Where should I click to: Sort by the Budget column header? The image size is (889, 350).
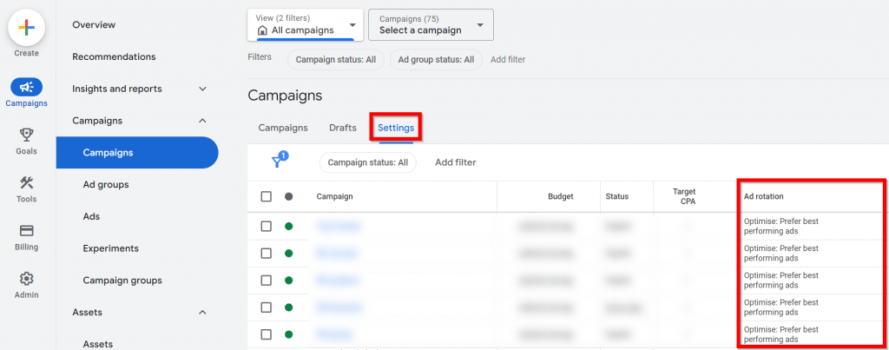pyautogui.click(x=560, y=197)
